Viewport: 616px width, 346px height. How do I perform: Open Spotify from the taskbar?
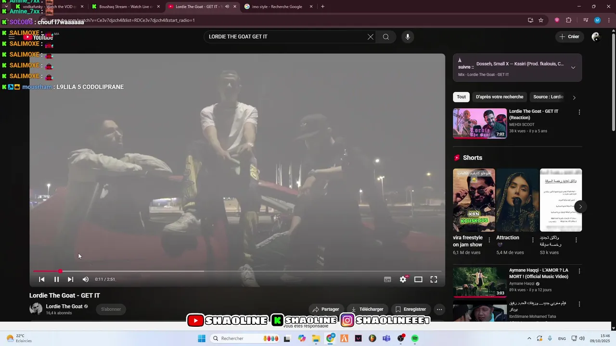(x=415, y=338)
